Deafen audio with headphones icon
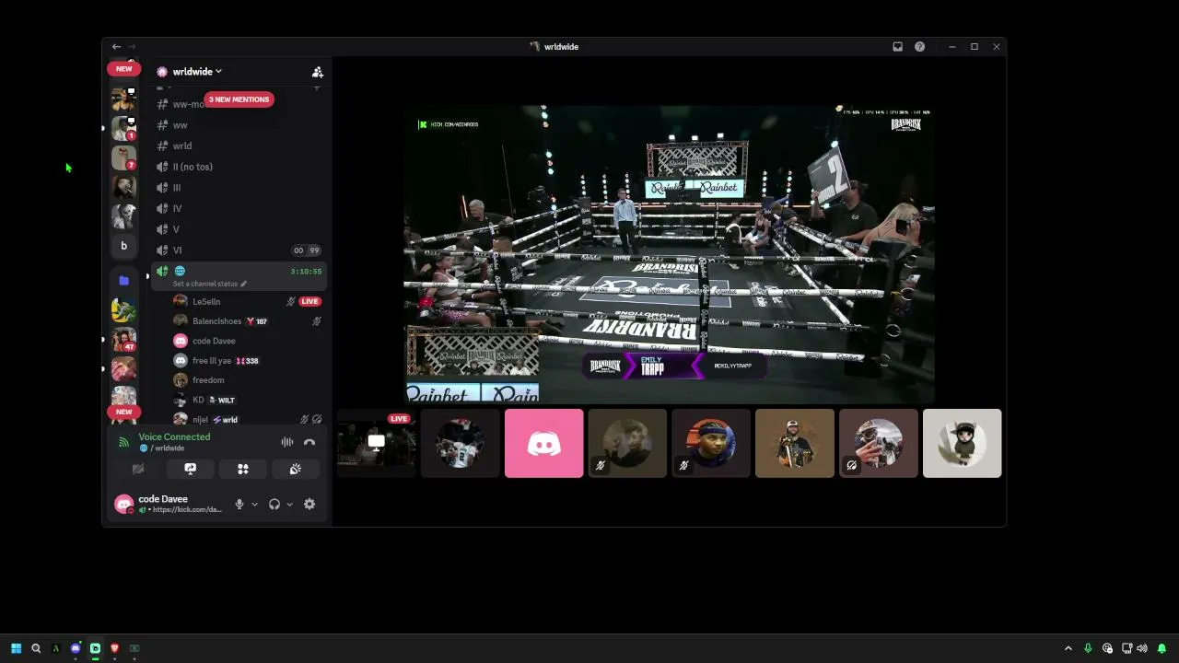 (x=274, y=504)
